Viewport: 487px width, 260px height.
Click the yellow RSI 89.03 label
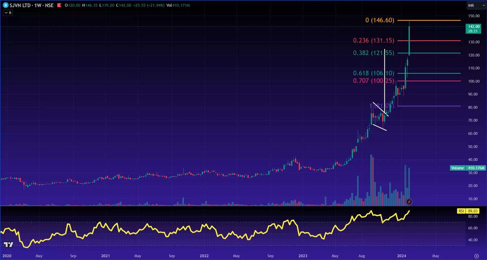pos(468,211)
